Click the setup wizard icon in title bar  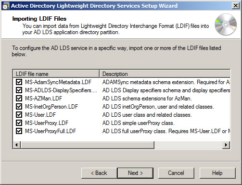6,6
